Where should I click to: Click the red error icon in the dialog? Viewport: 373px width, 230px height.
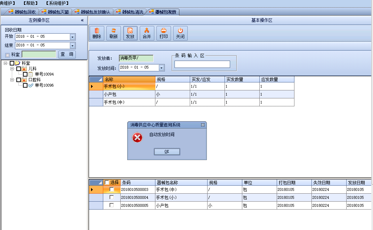click(x=137, y=138)
